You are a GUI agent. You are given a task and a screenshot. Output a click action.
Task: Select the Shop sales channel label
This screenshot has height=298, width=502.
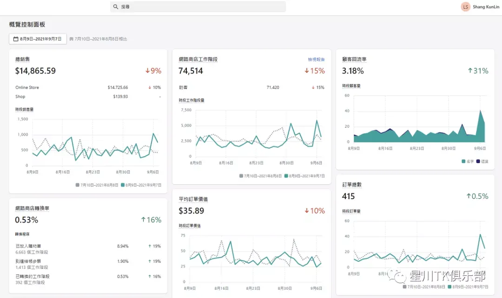pos(20,97)
